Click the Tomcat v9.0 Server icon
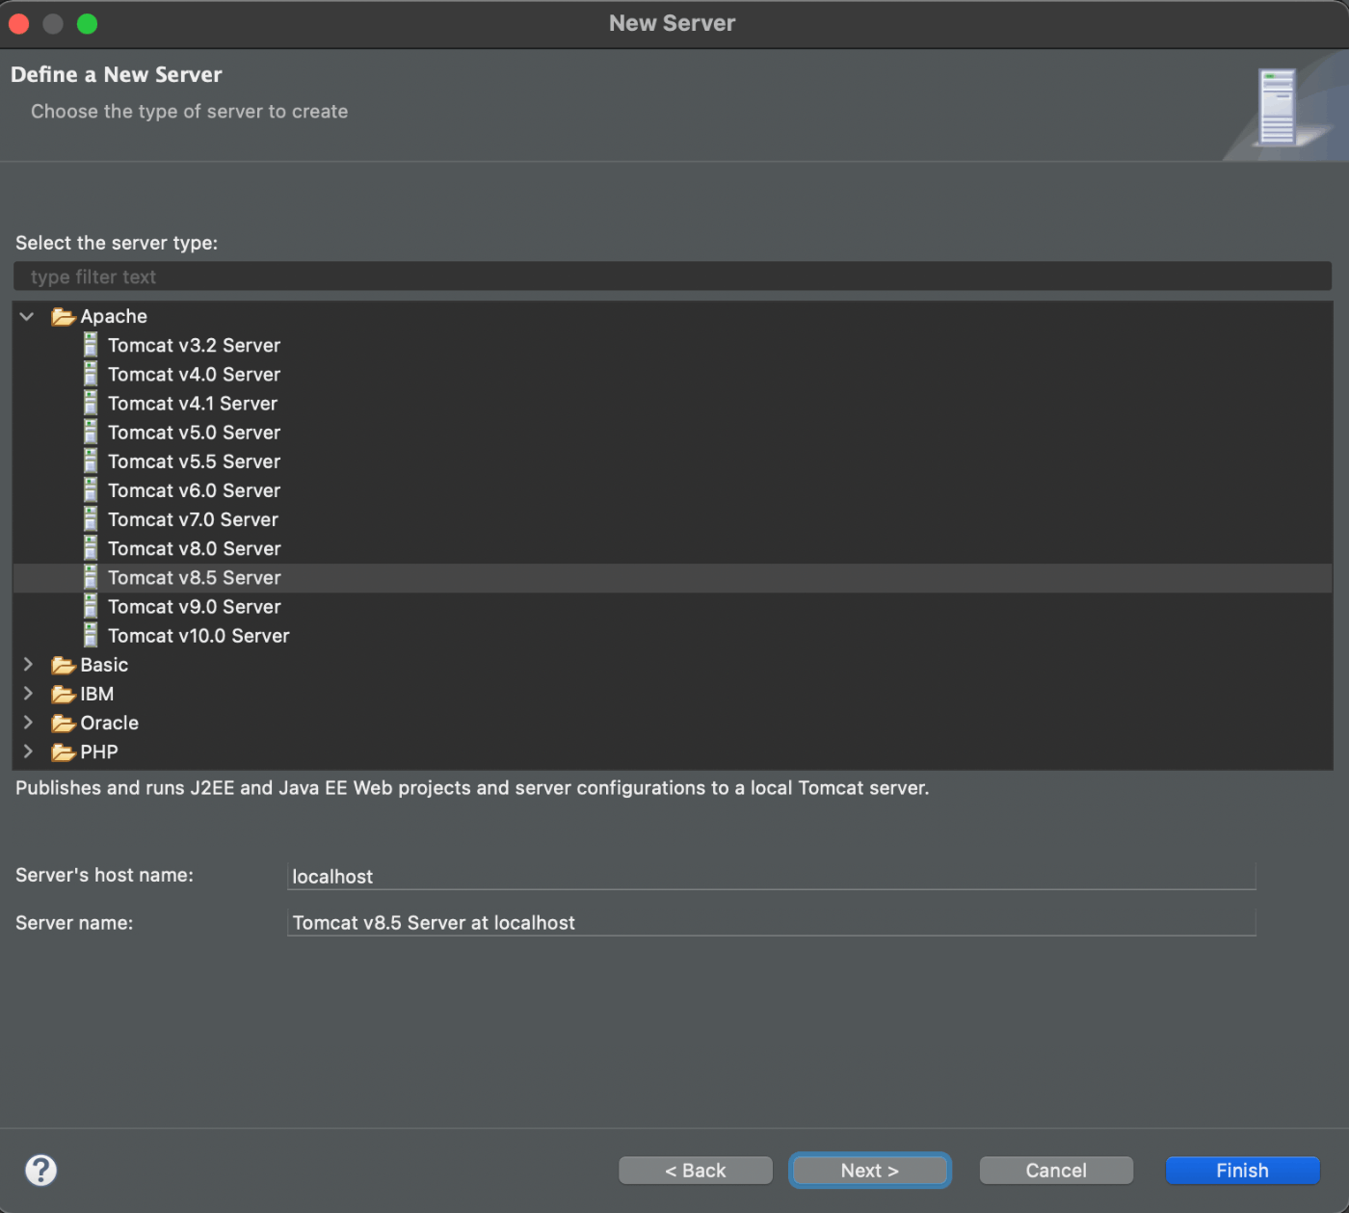The width and height of the screenshot is (1349, 1213). (91, 606)
